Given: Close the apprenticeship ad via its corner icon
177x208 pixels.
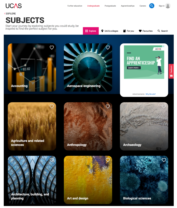Looking at the screenshot, I should click(163, 46).
